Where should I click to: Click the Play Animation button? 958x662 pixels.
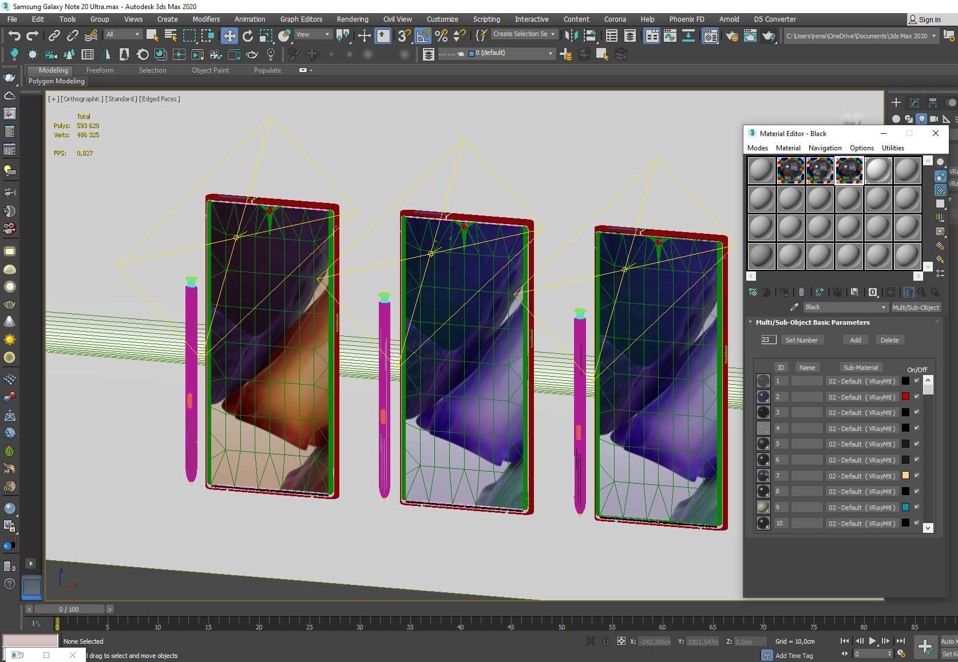pyautogui.click(x=872, y=641)
